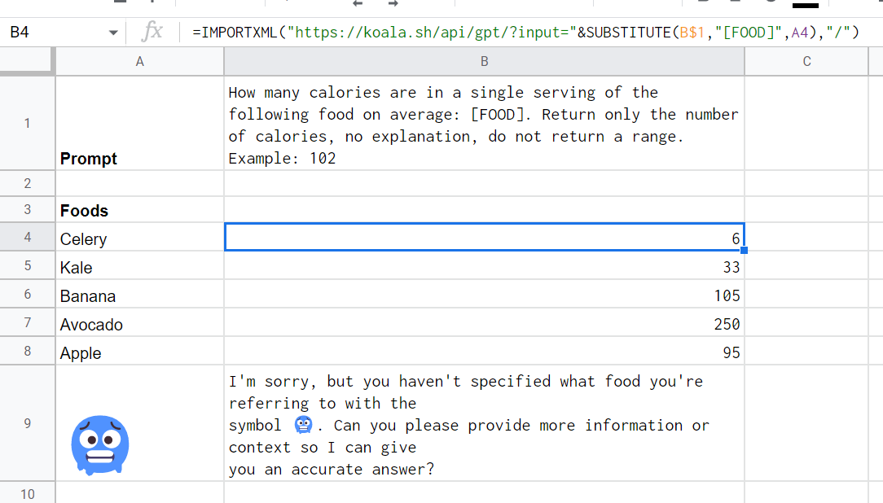Click the small emoji inside cell B9 text
883x503 pixels.
(x=304, y=425)
